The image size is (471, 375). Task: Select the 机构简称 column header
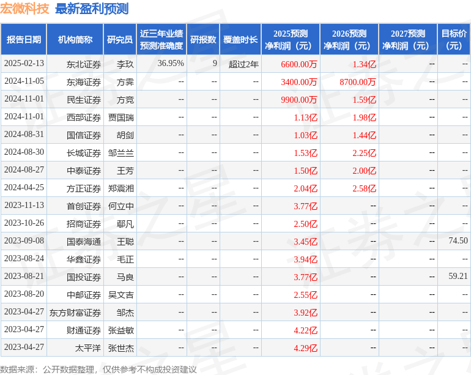[x=75, y=39]
